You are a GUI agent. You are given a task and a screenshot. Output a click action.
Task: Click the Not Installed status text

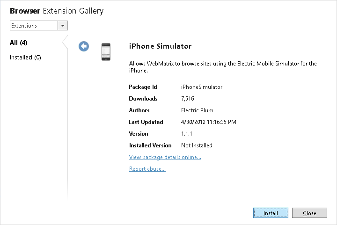(x=197, y=145)
